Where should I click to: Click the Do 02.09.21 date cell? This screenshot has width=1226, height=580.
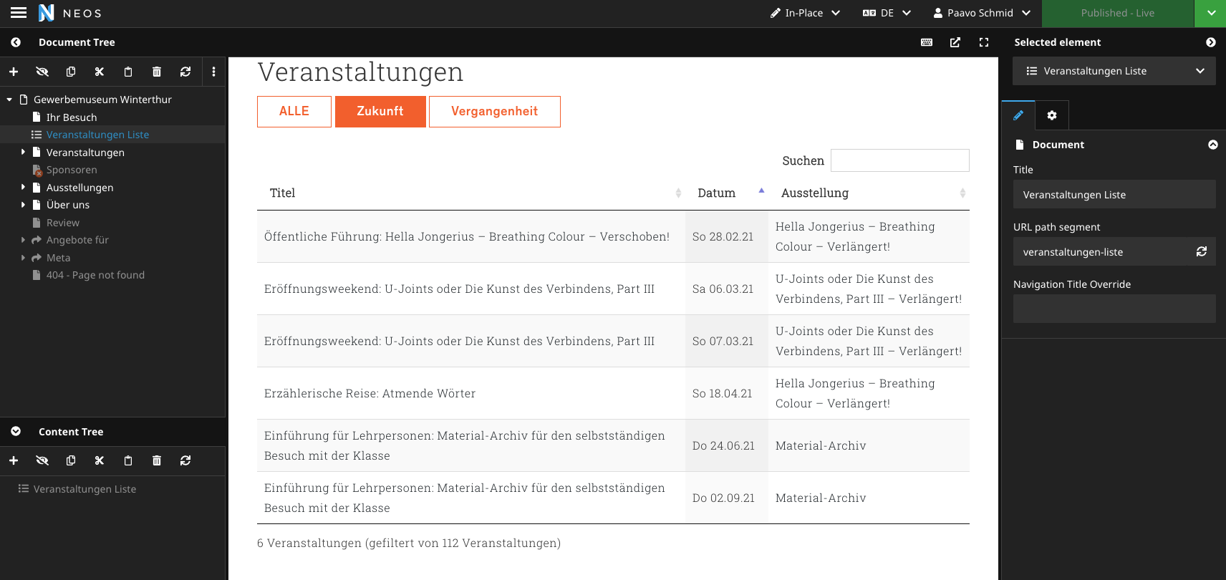click(727, 498)
